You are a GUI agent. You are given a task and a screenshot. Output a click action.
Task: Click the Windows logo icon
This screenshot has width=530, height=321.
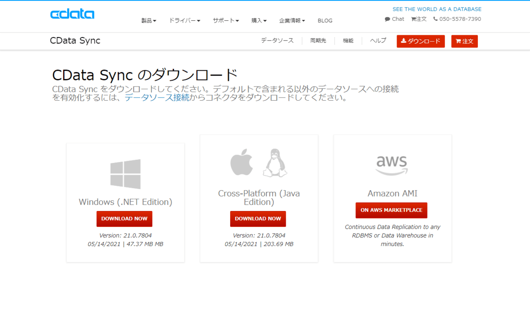(125, 174)
